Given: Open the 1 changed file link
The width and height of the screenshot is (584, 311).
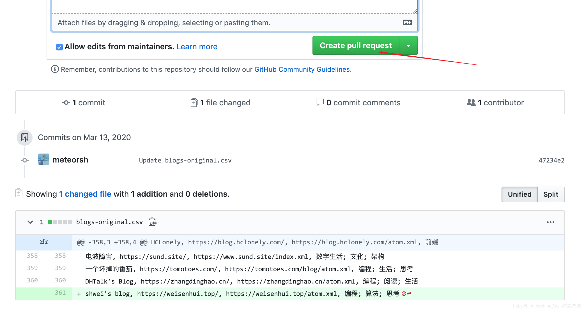Looking at the screenshot, I should point(85,194).
